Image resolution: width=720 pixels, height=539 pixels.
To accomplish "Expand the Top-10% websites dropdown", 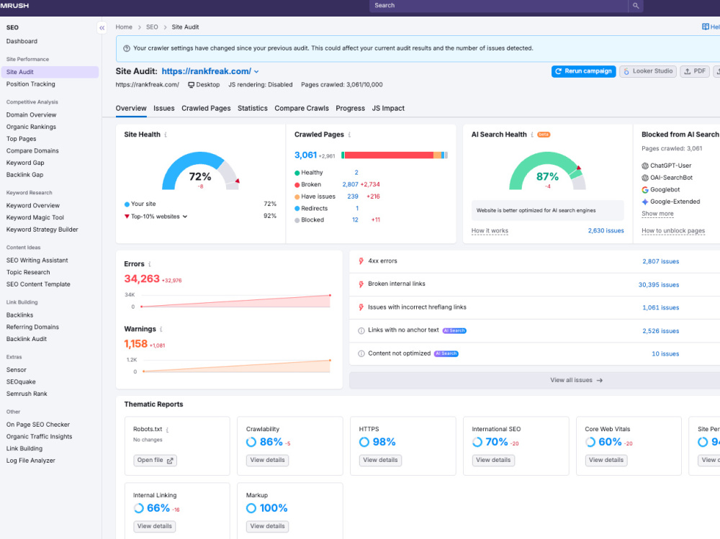I will (184, 217).
